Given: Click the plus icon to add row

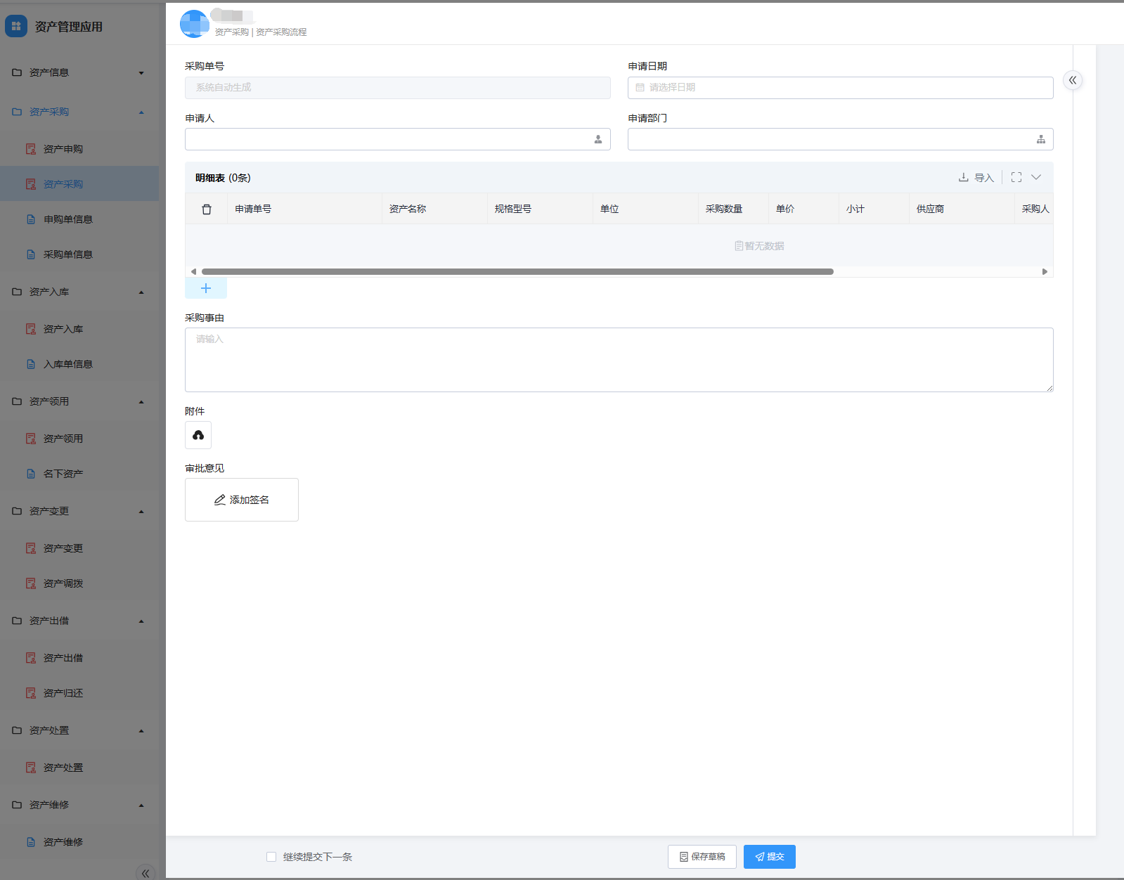Looking at the screenshot, I should click(x=206, y=288).
